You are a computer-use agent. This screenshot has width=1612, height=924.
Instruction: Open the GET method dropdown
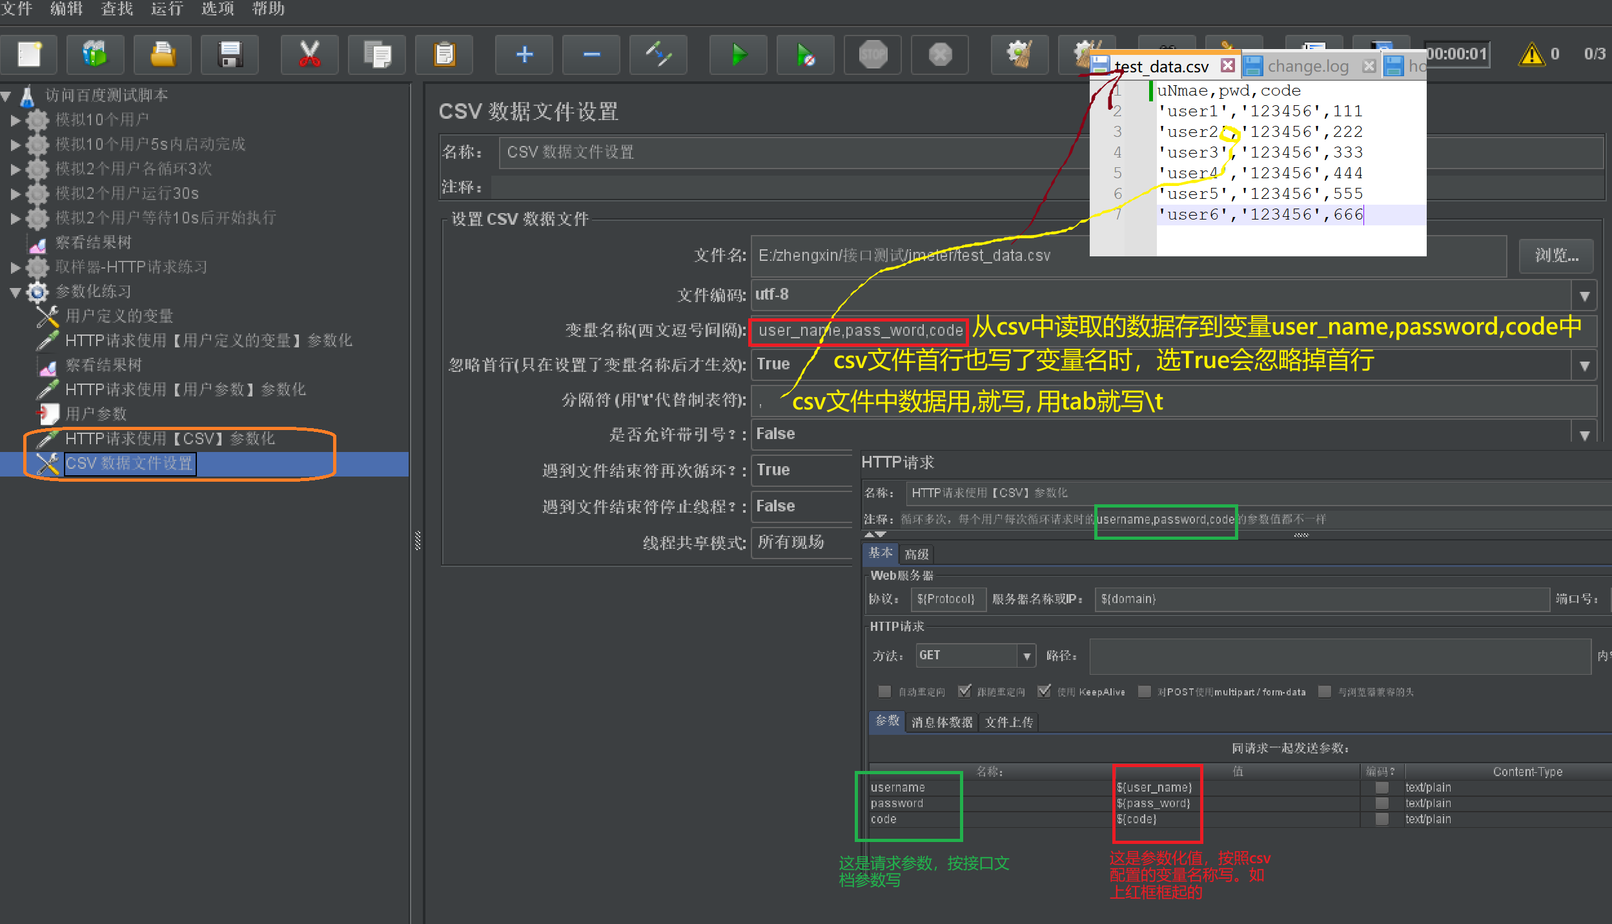pyautogui.click(x=1026, y=656)
